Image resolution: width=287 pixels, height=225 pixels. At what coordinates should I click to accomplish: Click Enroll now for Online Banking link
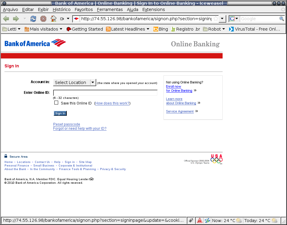click(179, 89)
